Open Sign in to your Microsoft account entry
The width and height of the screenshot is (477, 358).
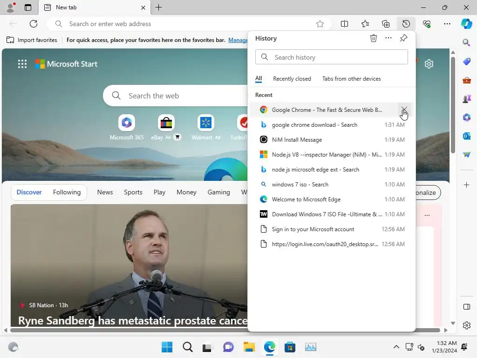pos(331,229)
